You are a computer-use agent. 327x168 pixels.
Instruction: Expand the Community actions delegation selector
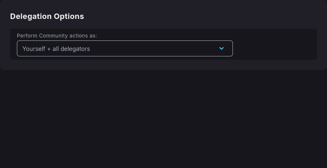point(125,48)
